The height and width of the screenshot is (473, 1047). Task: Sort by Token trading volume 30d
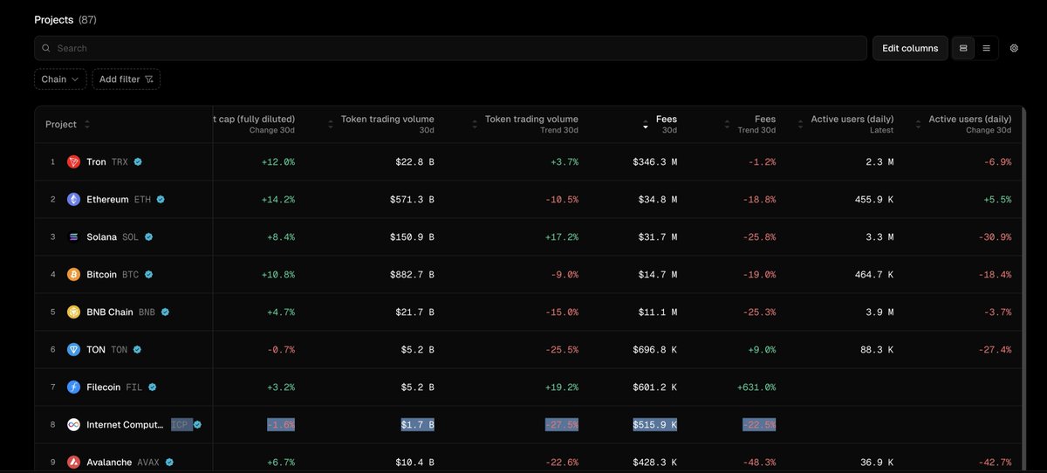pyautogui.click(x=330, y=124)
